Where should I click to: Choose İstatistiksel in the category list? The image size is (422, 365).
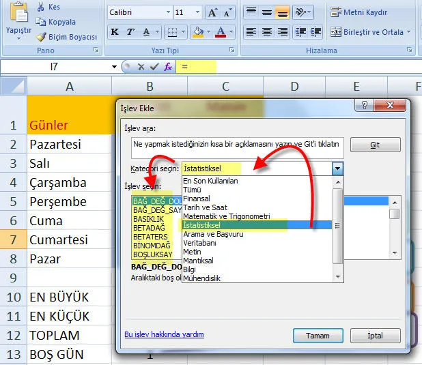click(212, 225)
